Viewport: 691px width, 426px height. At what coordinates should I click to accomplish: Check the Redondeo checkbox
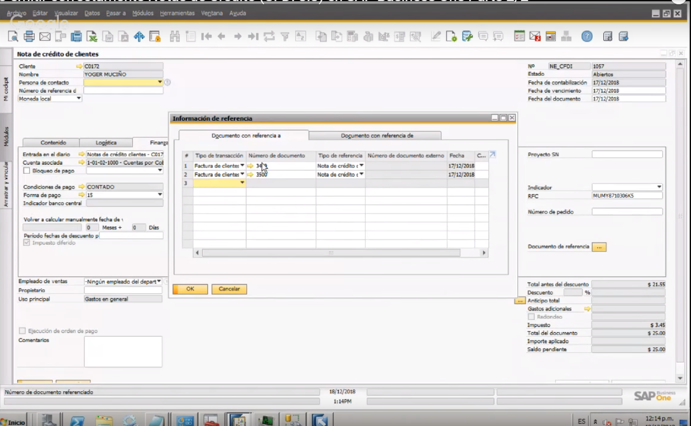click(x=531, y=317)
